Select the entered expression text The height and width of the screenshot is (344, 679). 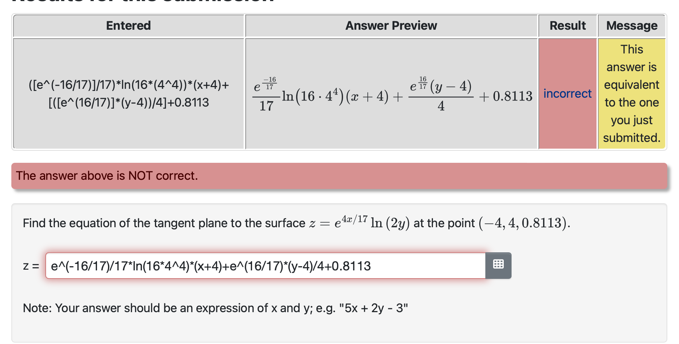(x=129, y=93)
